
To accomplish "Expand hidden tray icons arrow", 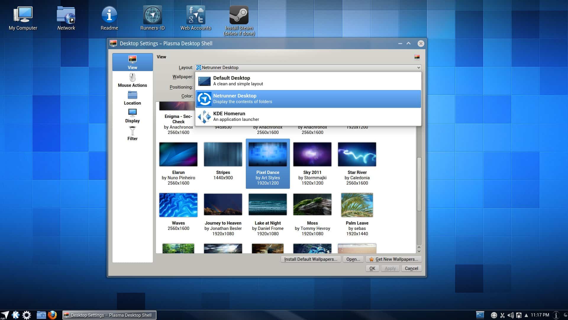I will coord(526,315).
